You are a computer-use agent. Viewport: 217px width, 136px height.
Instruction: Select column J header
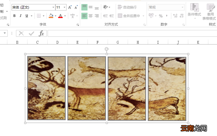tap(178, 42)
